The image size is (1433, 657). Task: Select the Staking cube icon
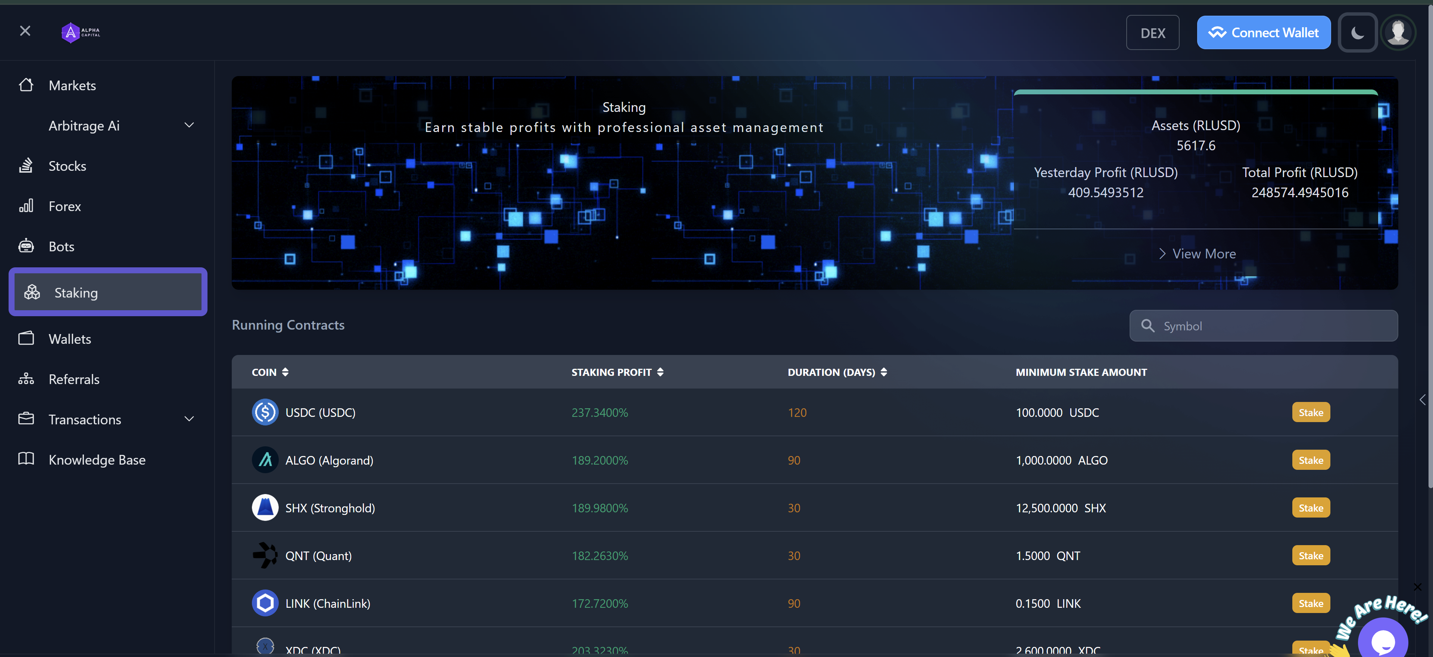[32, 292]
